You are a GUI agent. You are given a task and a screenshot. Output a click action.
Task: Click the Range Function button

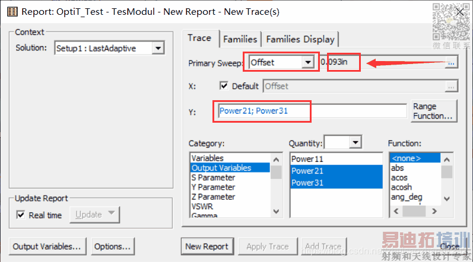pyautogui.click(x=433, y=111)
